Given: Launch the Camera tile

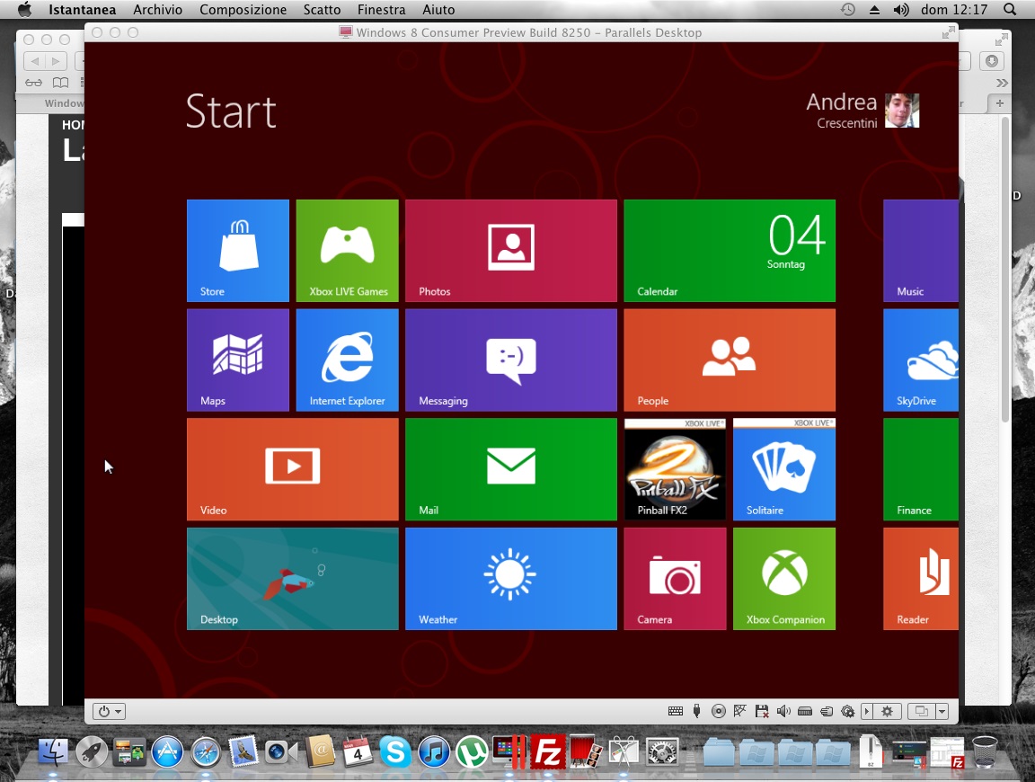Looking at the screenshot, I should click(675, 579).
